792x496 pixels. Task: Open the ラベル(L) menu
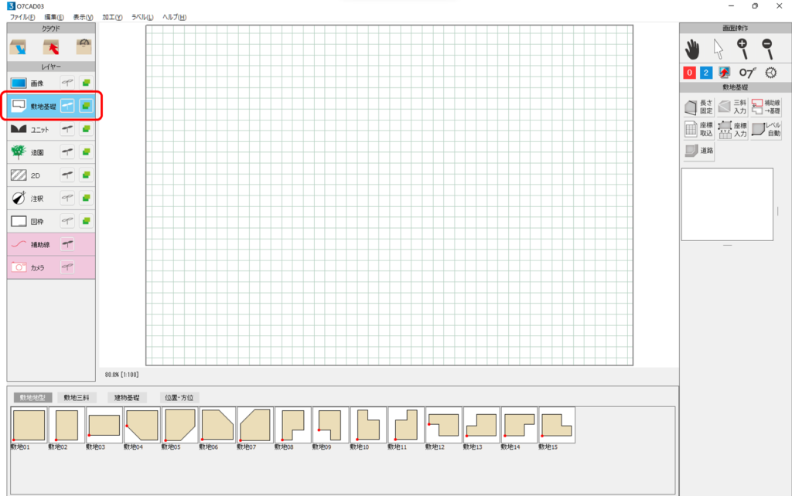coord(142,17)
